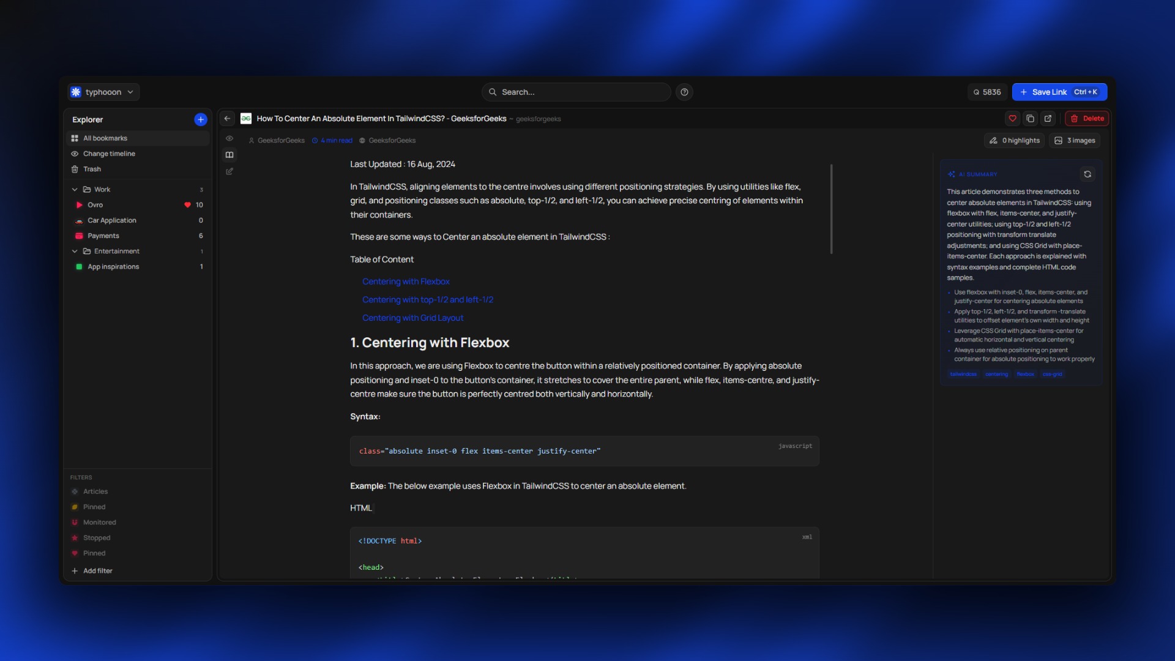Click the article vertical scrollbar
This screenshot has height=661, width=1175.
(x=831, y=209)
